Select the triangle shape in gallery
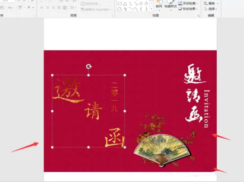 tap(125, 3)
